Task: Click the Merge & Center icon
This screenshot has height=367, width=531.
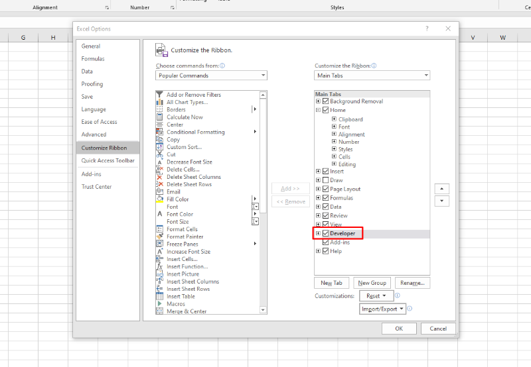Action: point(159,311)
